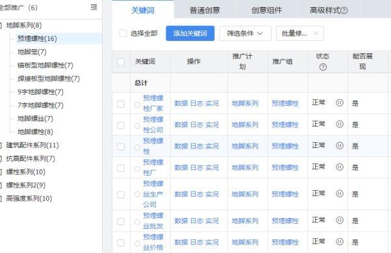Open 地脚系列 plan link in 预埋螺丝批发 row
The image size is (391, 253).
(245, 221)
